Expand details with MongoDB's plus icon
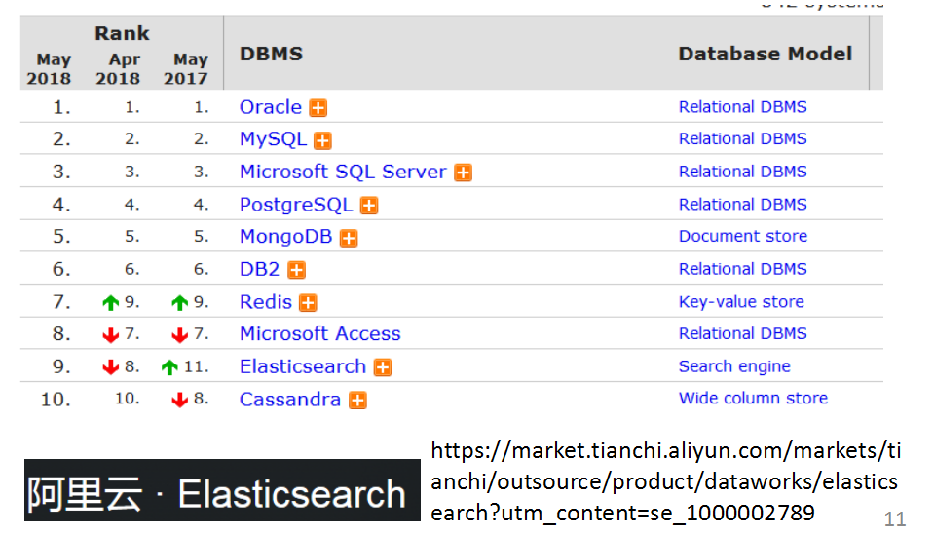This screenshot has height=537, width=934. (349, 238)
